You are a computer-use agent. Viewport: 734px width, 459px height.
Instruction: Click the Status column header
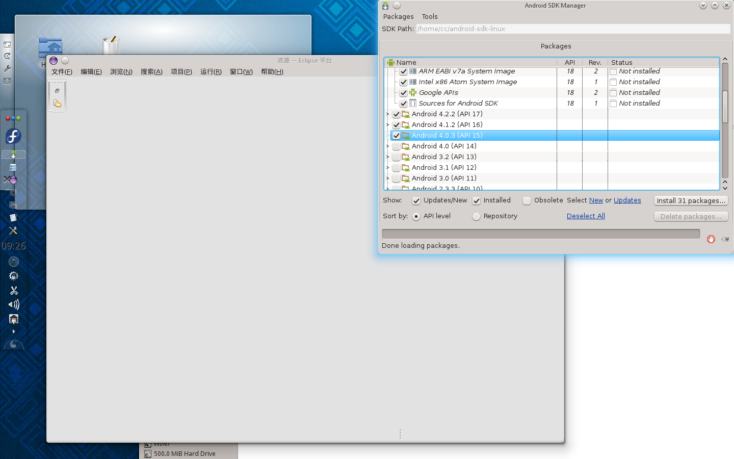(664, 62)
